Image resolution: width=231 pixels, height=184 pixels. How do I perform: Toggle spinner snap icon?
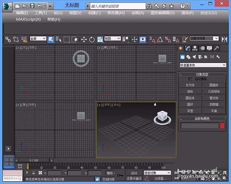(176, 39)
